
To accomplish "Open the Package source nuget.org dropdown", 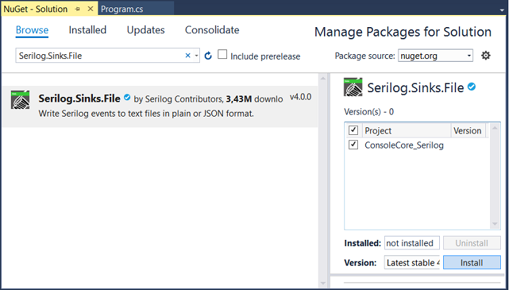I will pos(435,56).
